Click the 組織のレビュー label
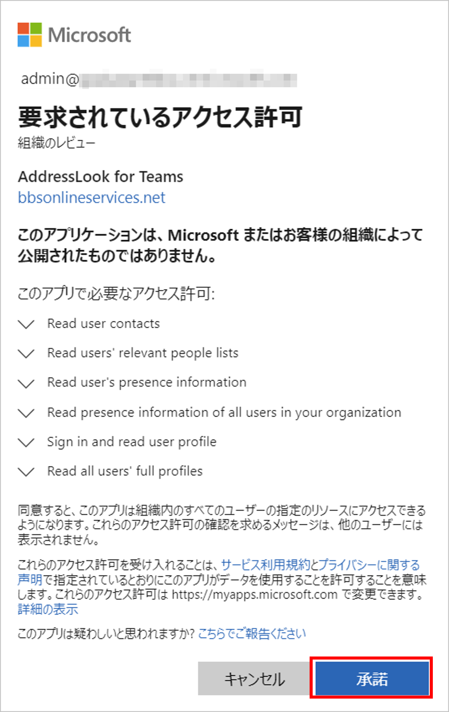The image size is (449, 712). tap(57, 141)
